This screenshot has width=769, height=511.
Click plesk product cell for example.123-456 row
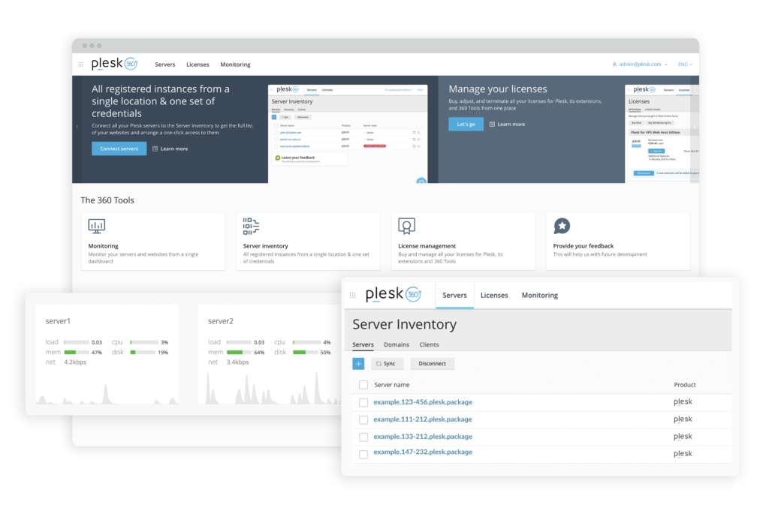point(683,401)
